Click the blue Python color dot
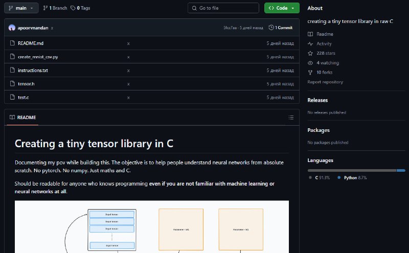 339,178
